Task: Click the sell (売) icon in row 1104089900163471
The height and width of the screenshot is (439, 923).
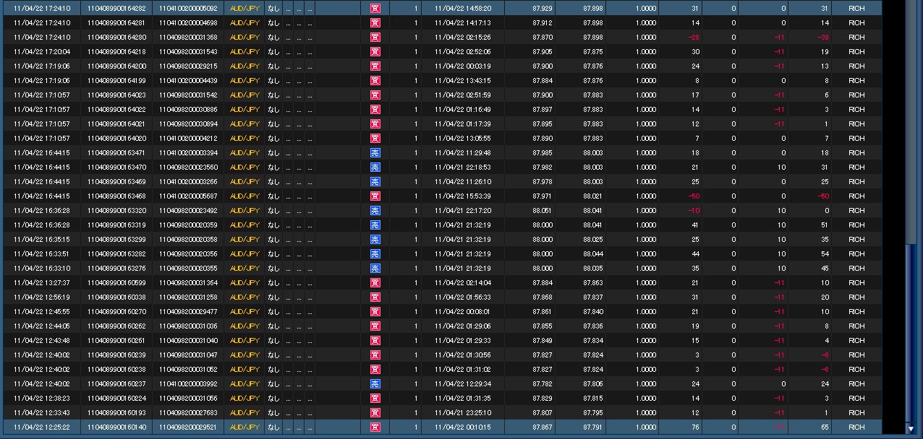Action: pos(375,153)
